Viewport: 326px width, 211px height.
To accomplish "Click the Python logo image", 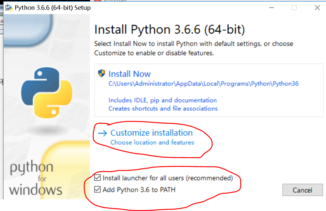I will point(47,93).
